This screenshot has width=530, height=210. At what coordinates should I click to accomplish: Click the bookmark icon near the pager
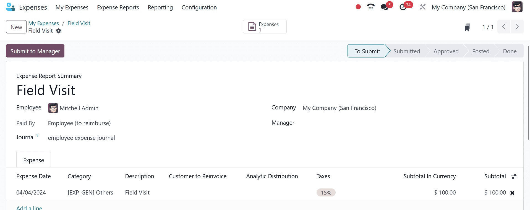click(x=467, y=27)
